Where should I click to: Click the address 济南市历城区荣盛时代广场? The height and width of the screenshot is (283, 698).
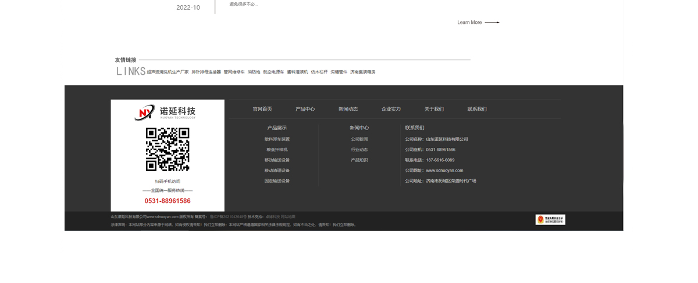tap(451, 181)
